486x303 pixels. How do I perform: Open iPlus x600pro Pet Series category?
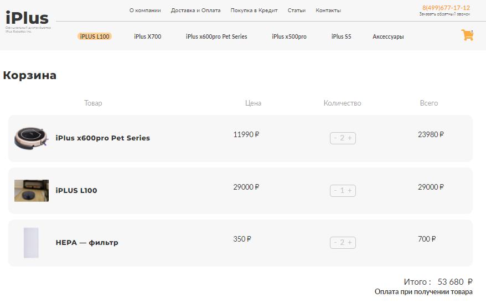point(216,36)
